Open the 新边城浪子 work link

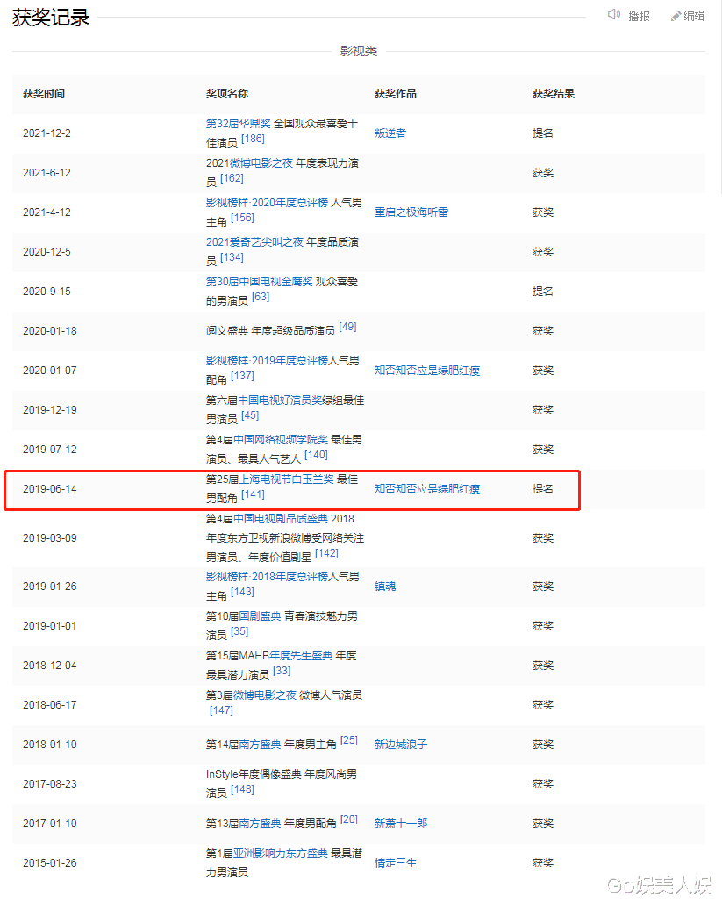click(400, 745)
